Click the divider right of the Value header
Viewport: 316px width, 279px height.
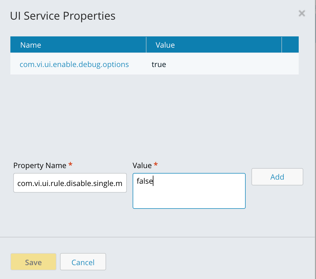pyautogui.click(x=281, y=45)
